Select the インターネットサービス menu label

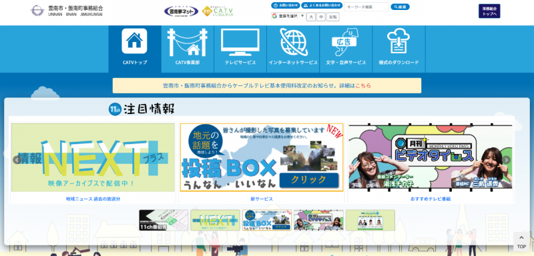click(293, 63)
